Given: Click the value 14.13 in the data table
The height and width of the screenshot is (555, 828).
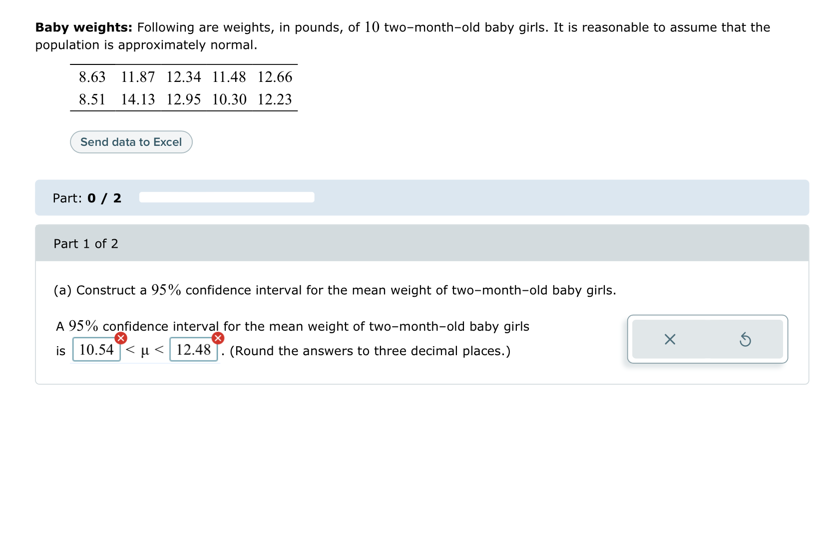Looking at the screenshot, I should pos(138,99).
